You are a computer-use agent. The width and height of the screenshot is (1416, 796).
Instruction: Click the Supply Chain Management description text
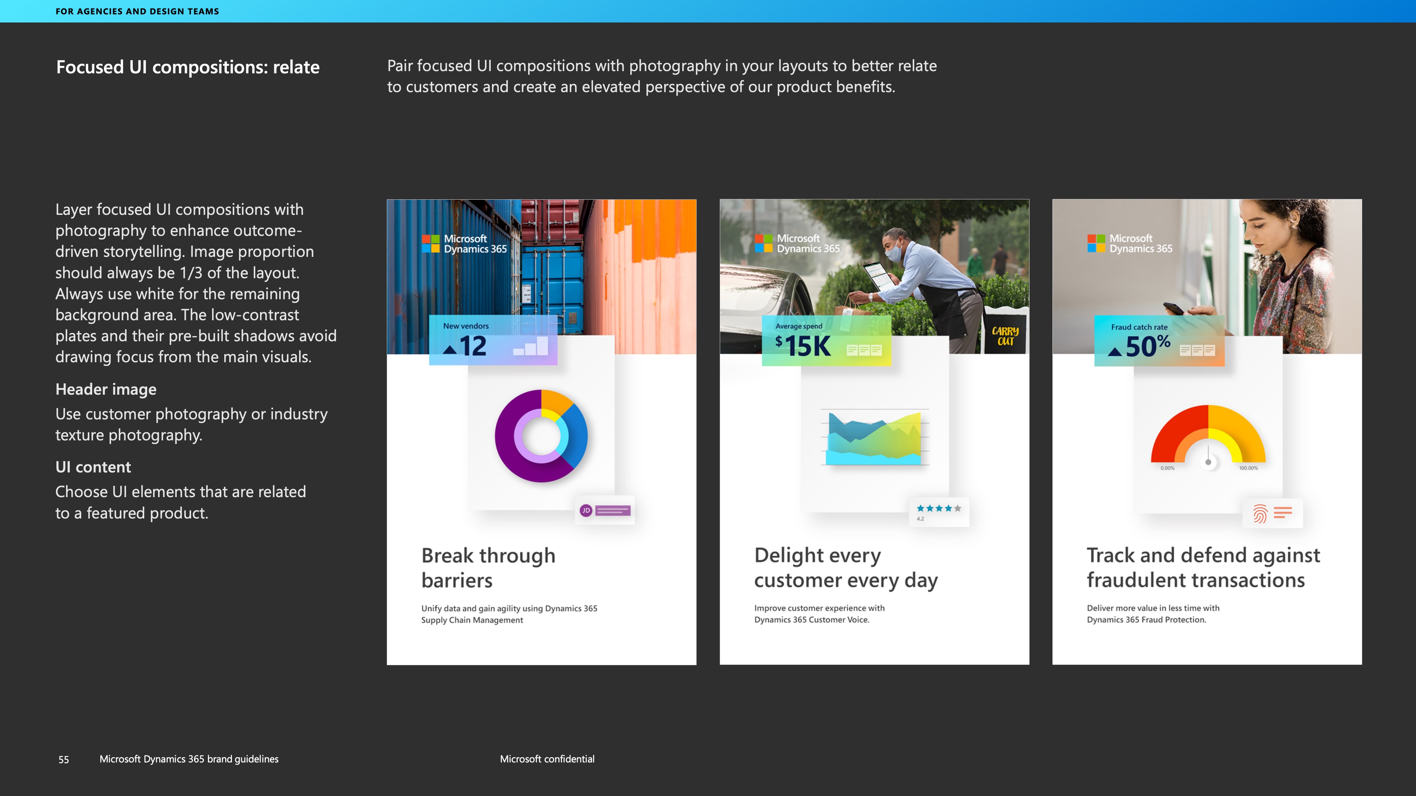coord(509,614)
